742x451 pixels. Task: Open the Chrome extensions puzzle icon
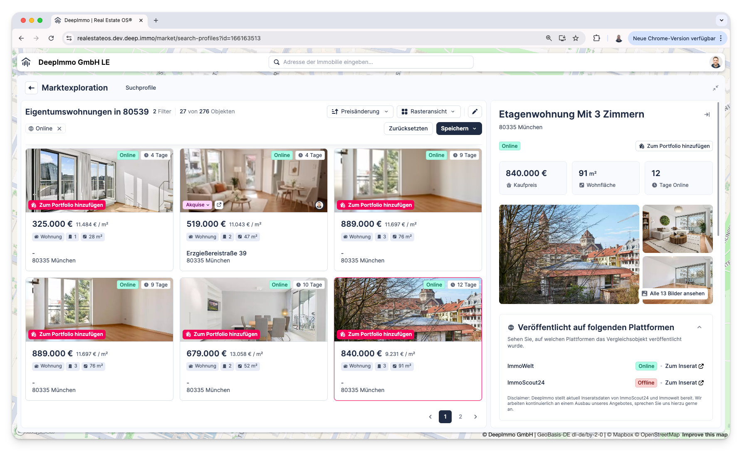[596, 38]
